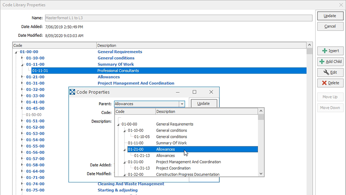346x195 pixels.
Task: Collapse the 01-00-00 node in main tree
Action: [x=16, y=52]
